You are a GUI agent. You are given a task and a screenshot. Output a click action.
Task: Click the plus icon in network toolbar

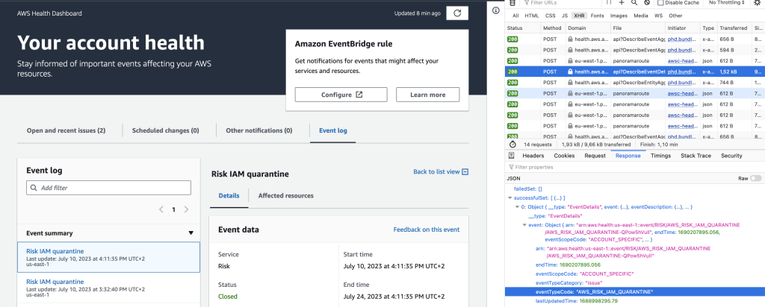pyautogui.click(x=621, y=3)
